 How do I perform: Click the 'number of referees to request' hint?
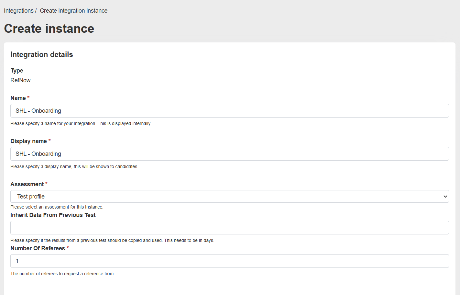tap(62, 274)
